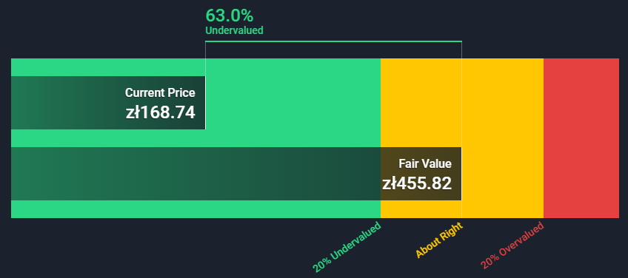Click the 20% Overvalued axis label
Viewport: 628px width, 278px height.
[512, 245]
